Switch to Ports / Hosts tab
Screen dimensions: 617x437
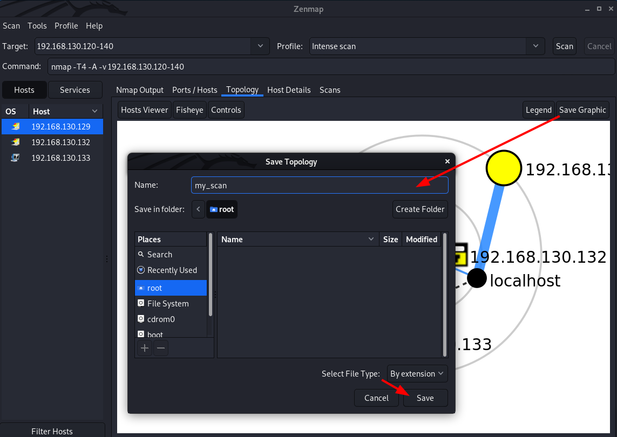pyautogui.click(x=195, y=90)
